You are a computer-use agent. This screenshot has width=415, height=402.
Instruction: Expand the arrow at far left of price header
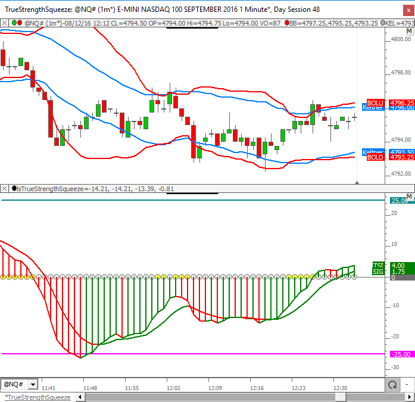click(5, 23)
